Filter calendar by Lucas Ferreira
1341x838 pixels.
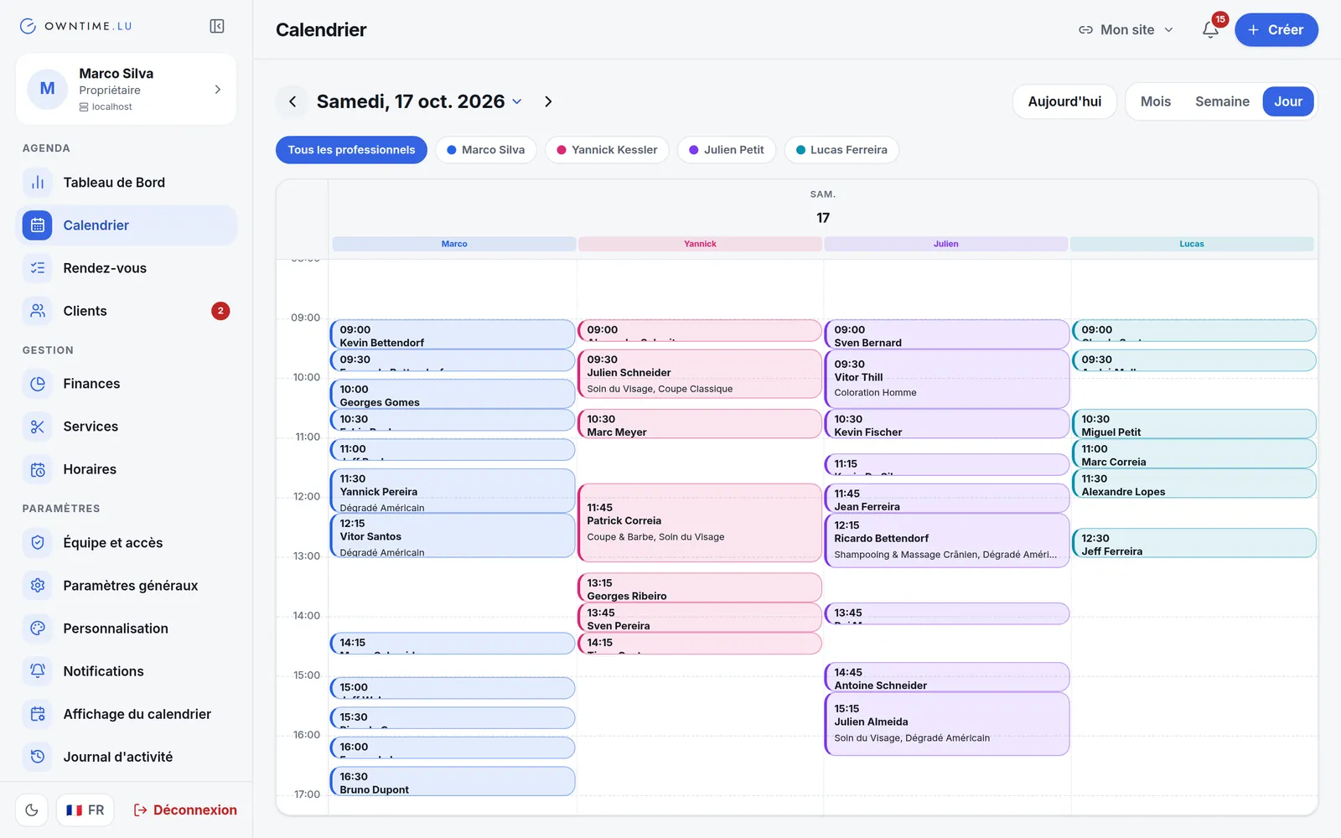pos(841,150)
